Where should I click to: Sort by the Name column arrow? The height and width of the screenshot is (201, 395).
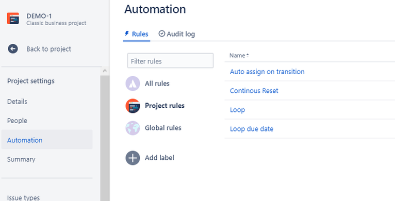(248, 56)
